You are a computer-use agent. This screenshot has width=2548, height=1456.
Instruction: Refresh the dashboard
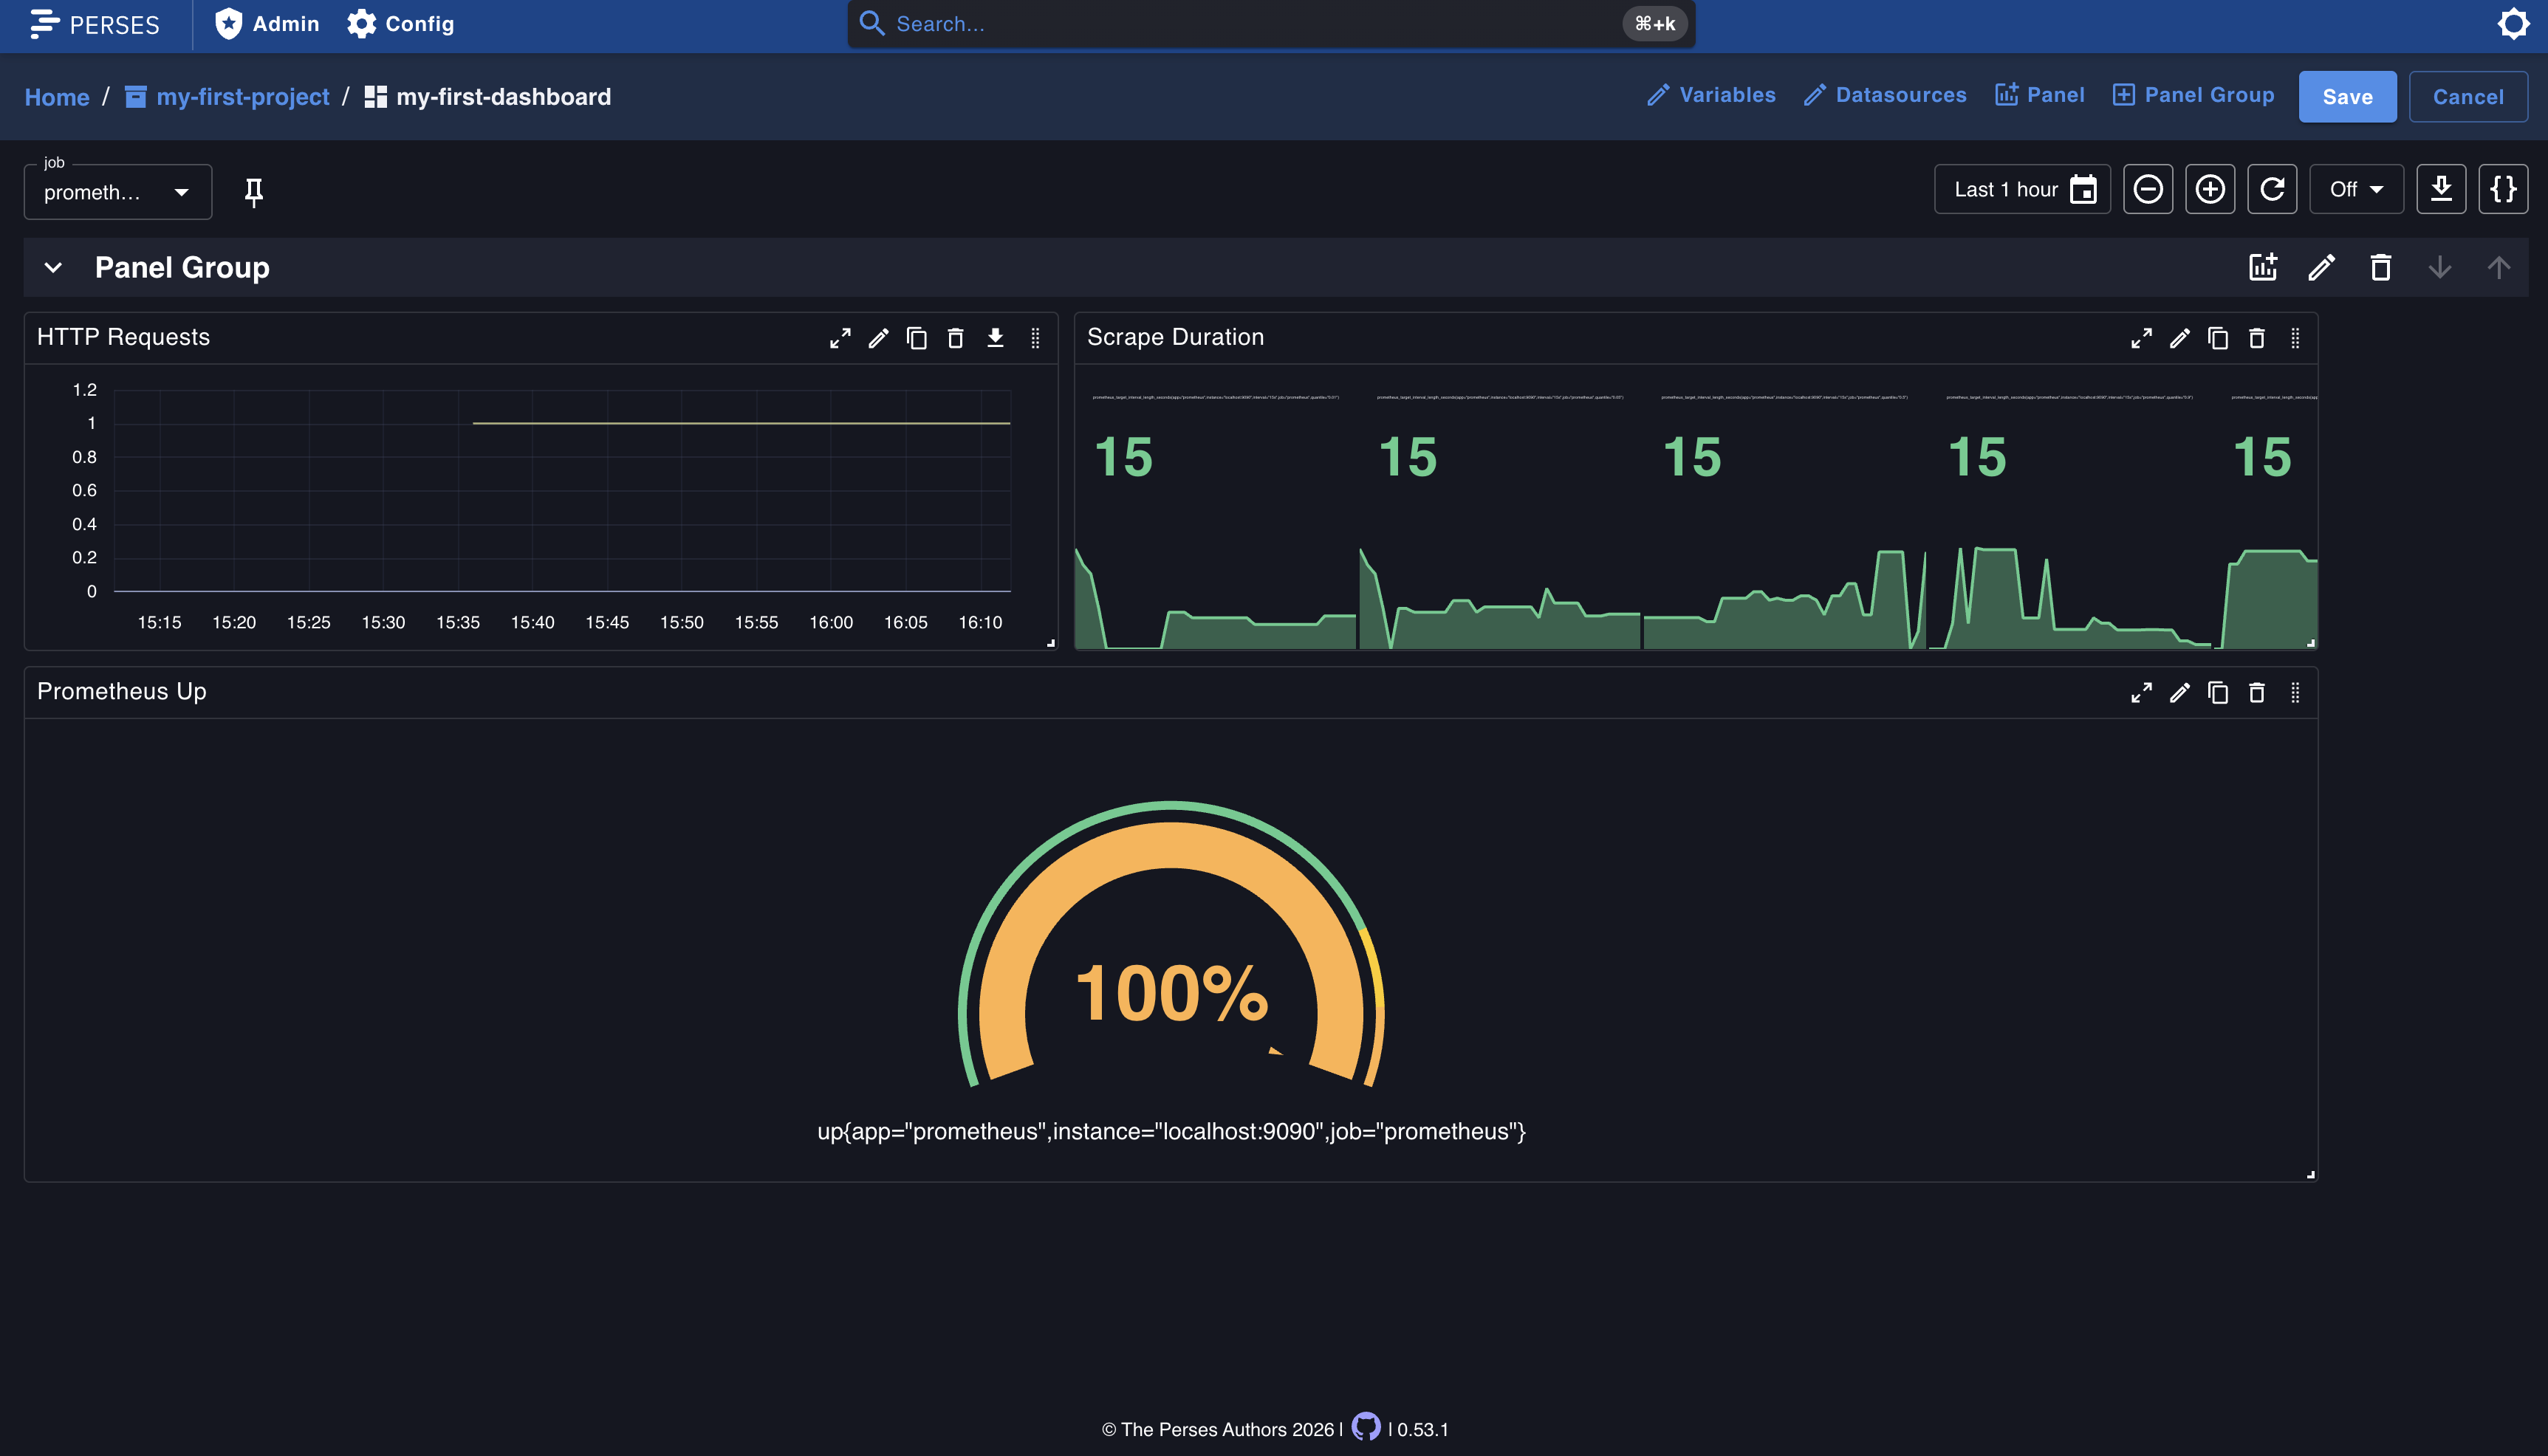[2272, 189]
